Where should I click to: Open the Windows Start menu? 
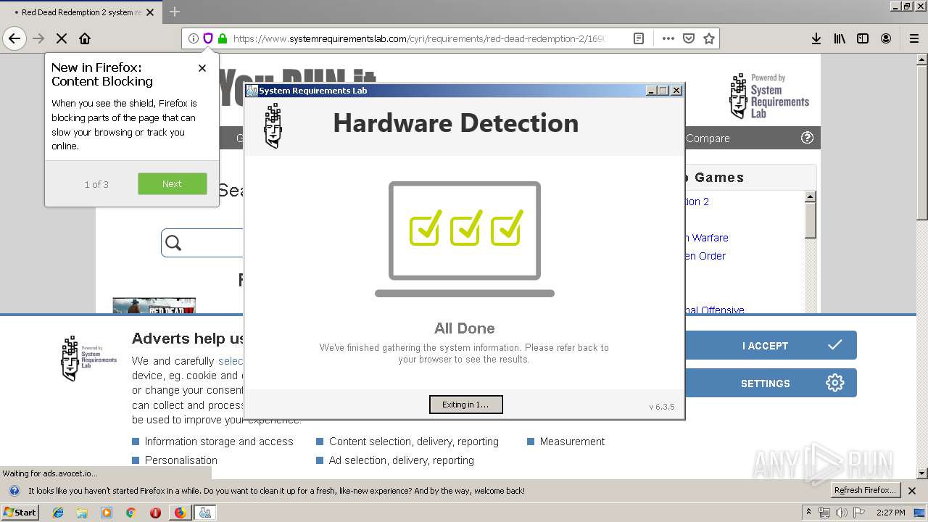pos(20,512)
